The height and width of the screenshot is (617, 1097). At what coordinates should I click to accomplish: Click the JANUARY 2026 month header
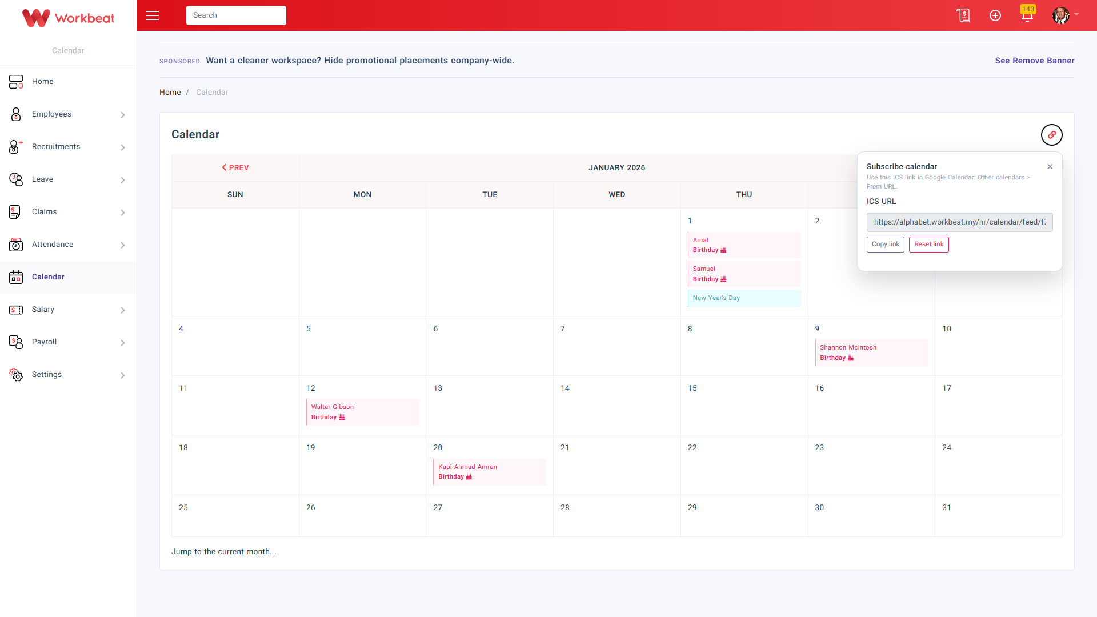pyautogui.click(x=617, y=168)
